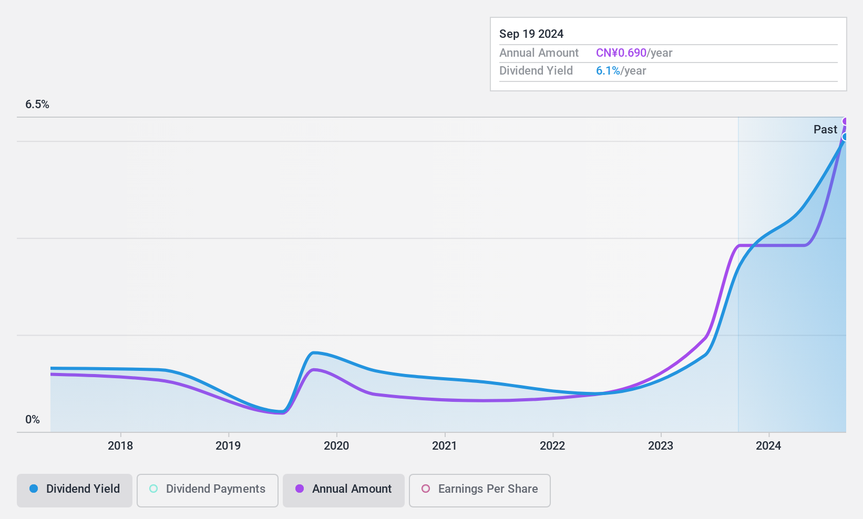
Task: Enable the Earnings Per Share series
Action: click(479, 490)
